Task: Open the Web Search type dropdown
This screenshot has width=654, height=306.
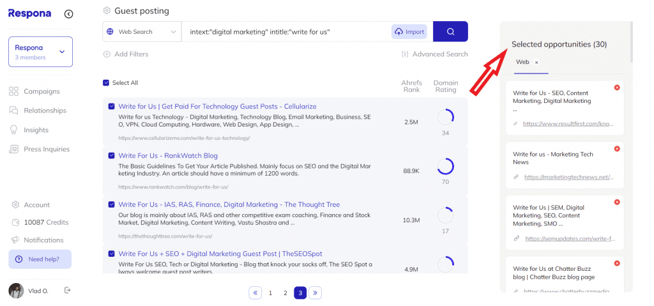Action: (x=142, y=32)
